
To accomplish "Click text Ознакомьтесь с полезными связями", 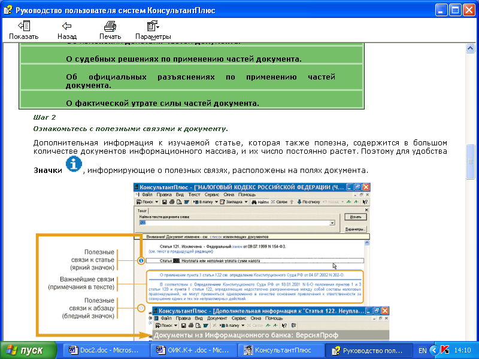I will (131, 129).
